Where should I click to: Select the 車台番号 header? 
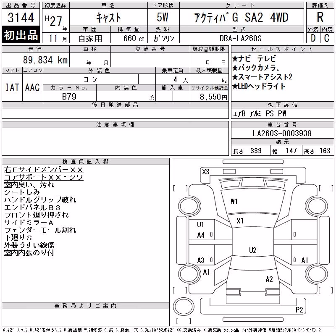[282, 124]
